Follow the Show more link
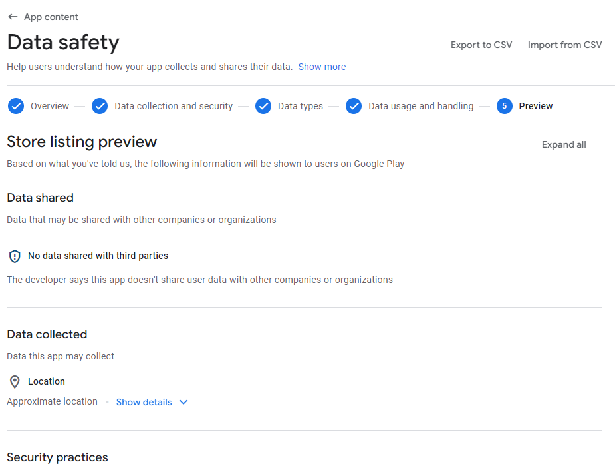Viewport: 615px width, 476px height. [322, 67]
